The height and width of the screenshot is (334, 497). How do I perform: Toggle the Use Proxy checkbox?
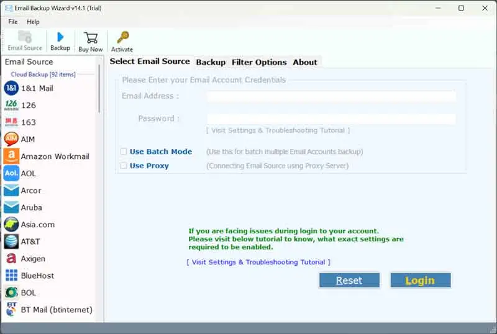coord(124,166)
